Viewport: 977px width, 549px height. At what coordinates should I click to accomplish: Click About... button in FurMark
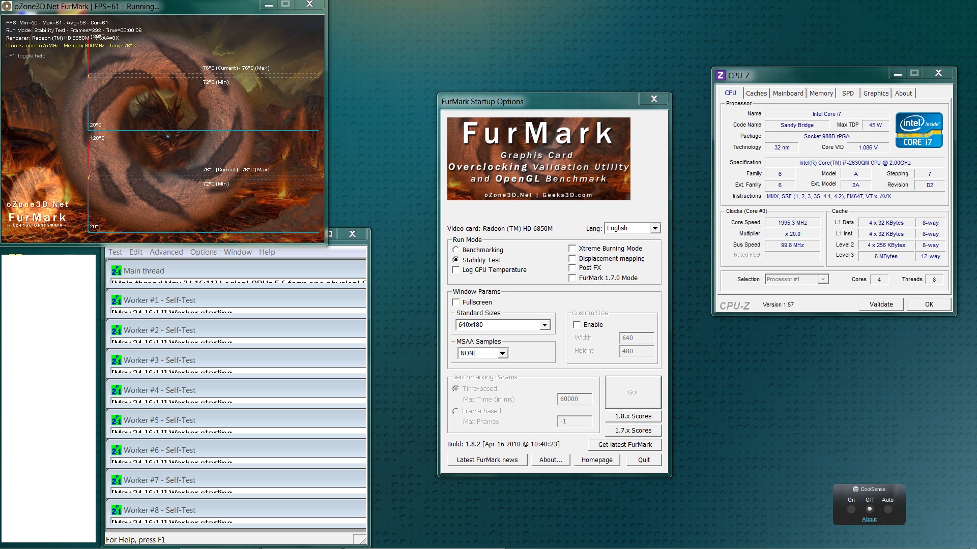pos(551,460)
